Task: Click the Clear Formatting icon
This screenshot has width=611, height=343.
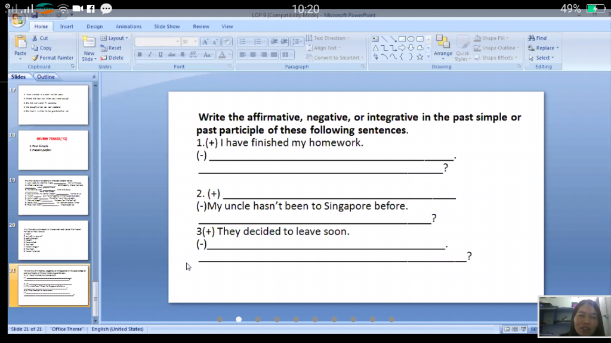Action: click(x=227, y=42)
